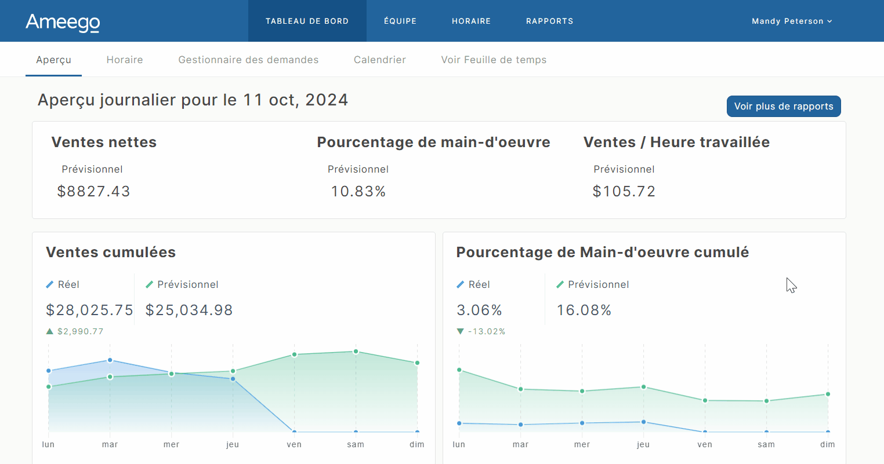This screenshot has height=464, width=884.
Task: Open the RAPPORTS menu
Action: tap(549, 21)
